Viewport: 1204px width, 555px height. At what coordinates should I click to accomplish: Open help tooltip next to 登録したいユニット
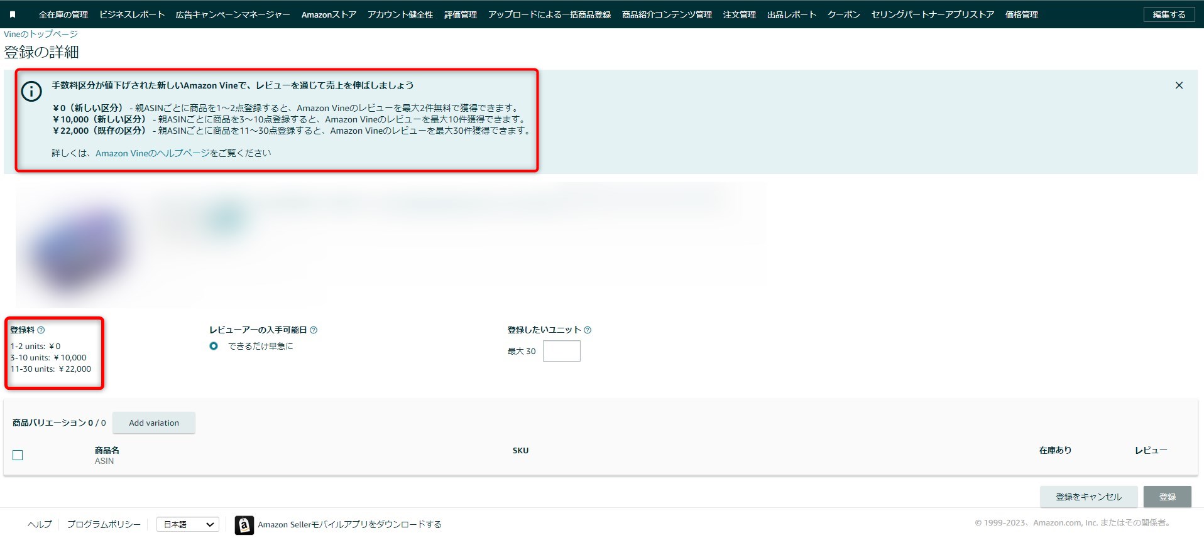[x=588, y=330]
